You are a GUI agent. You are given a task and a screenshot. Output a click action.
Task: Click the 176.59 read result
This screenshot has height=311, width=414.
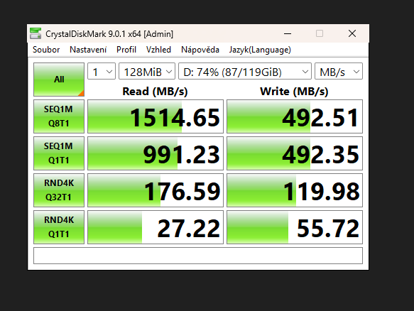point(156,190)
